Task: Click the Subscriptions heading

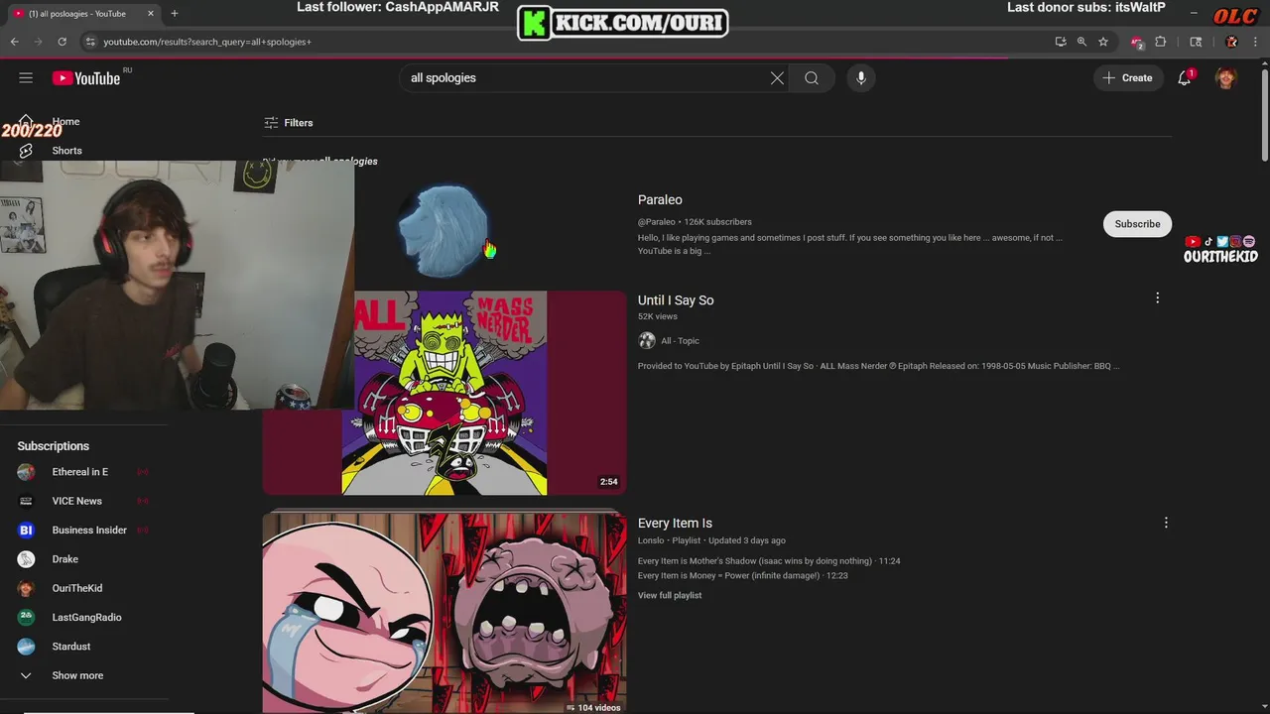Action: coord(54,446)
